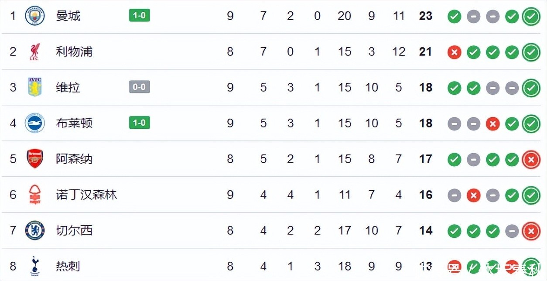The height and width of the screenshot is (281, 547).
Task: Open the 切尔西 team link
Action: (x=74, y=230)
